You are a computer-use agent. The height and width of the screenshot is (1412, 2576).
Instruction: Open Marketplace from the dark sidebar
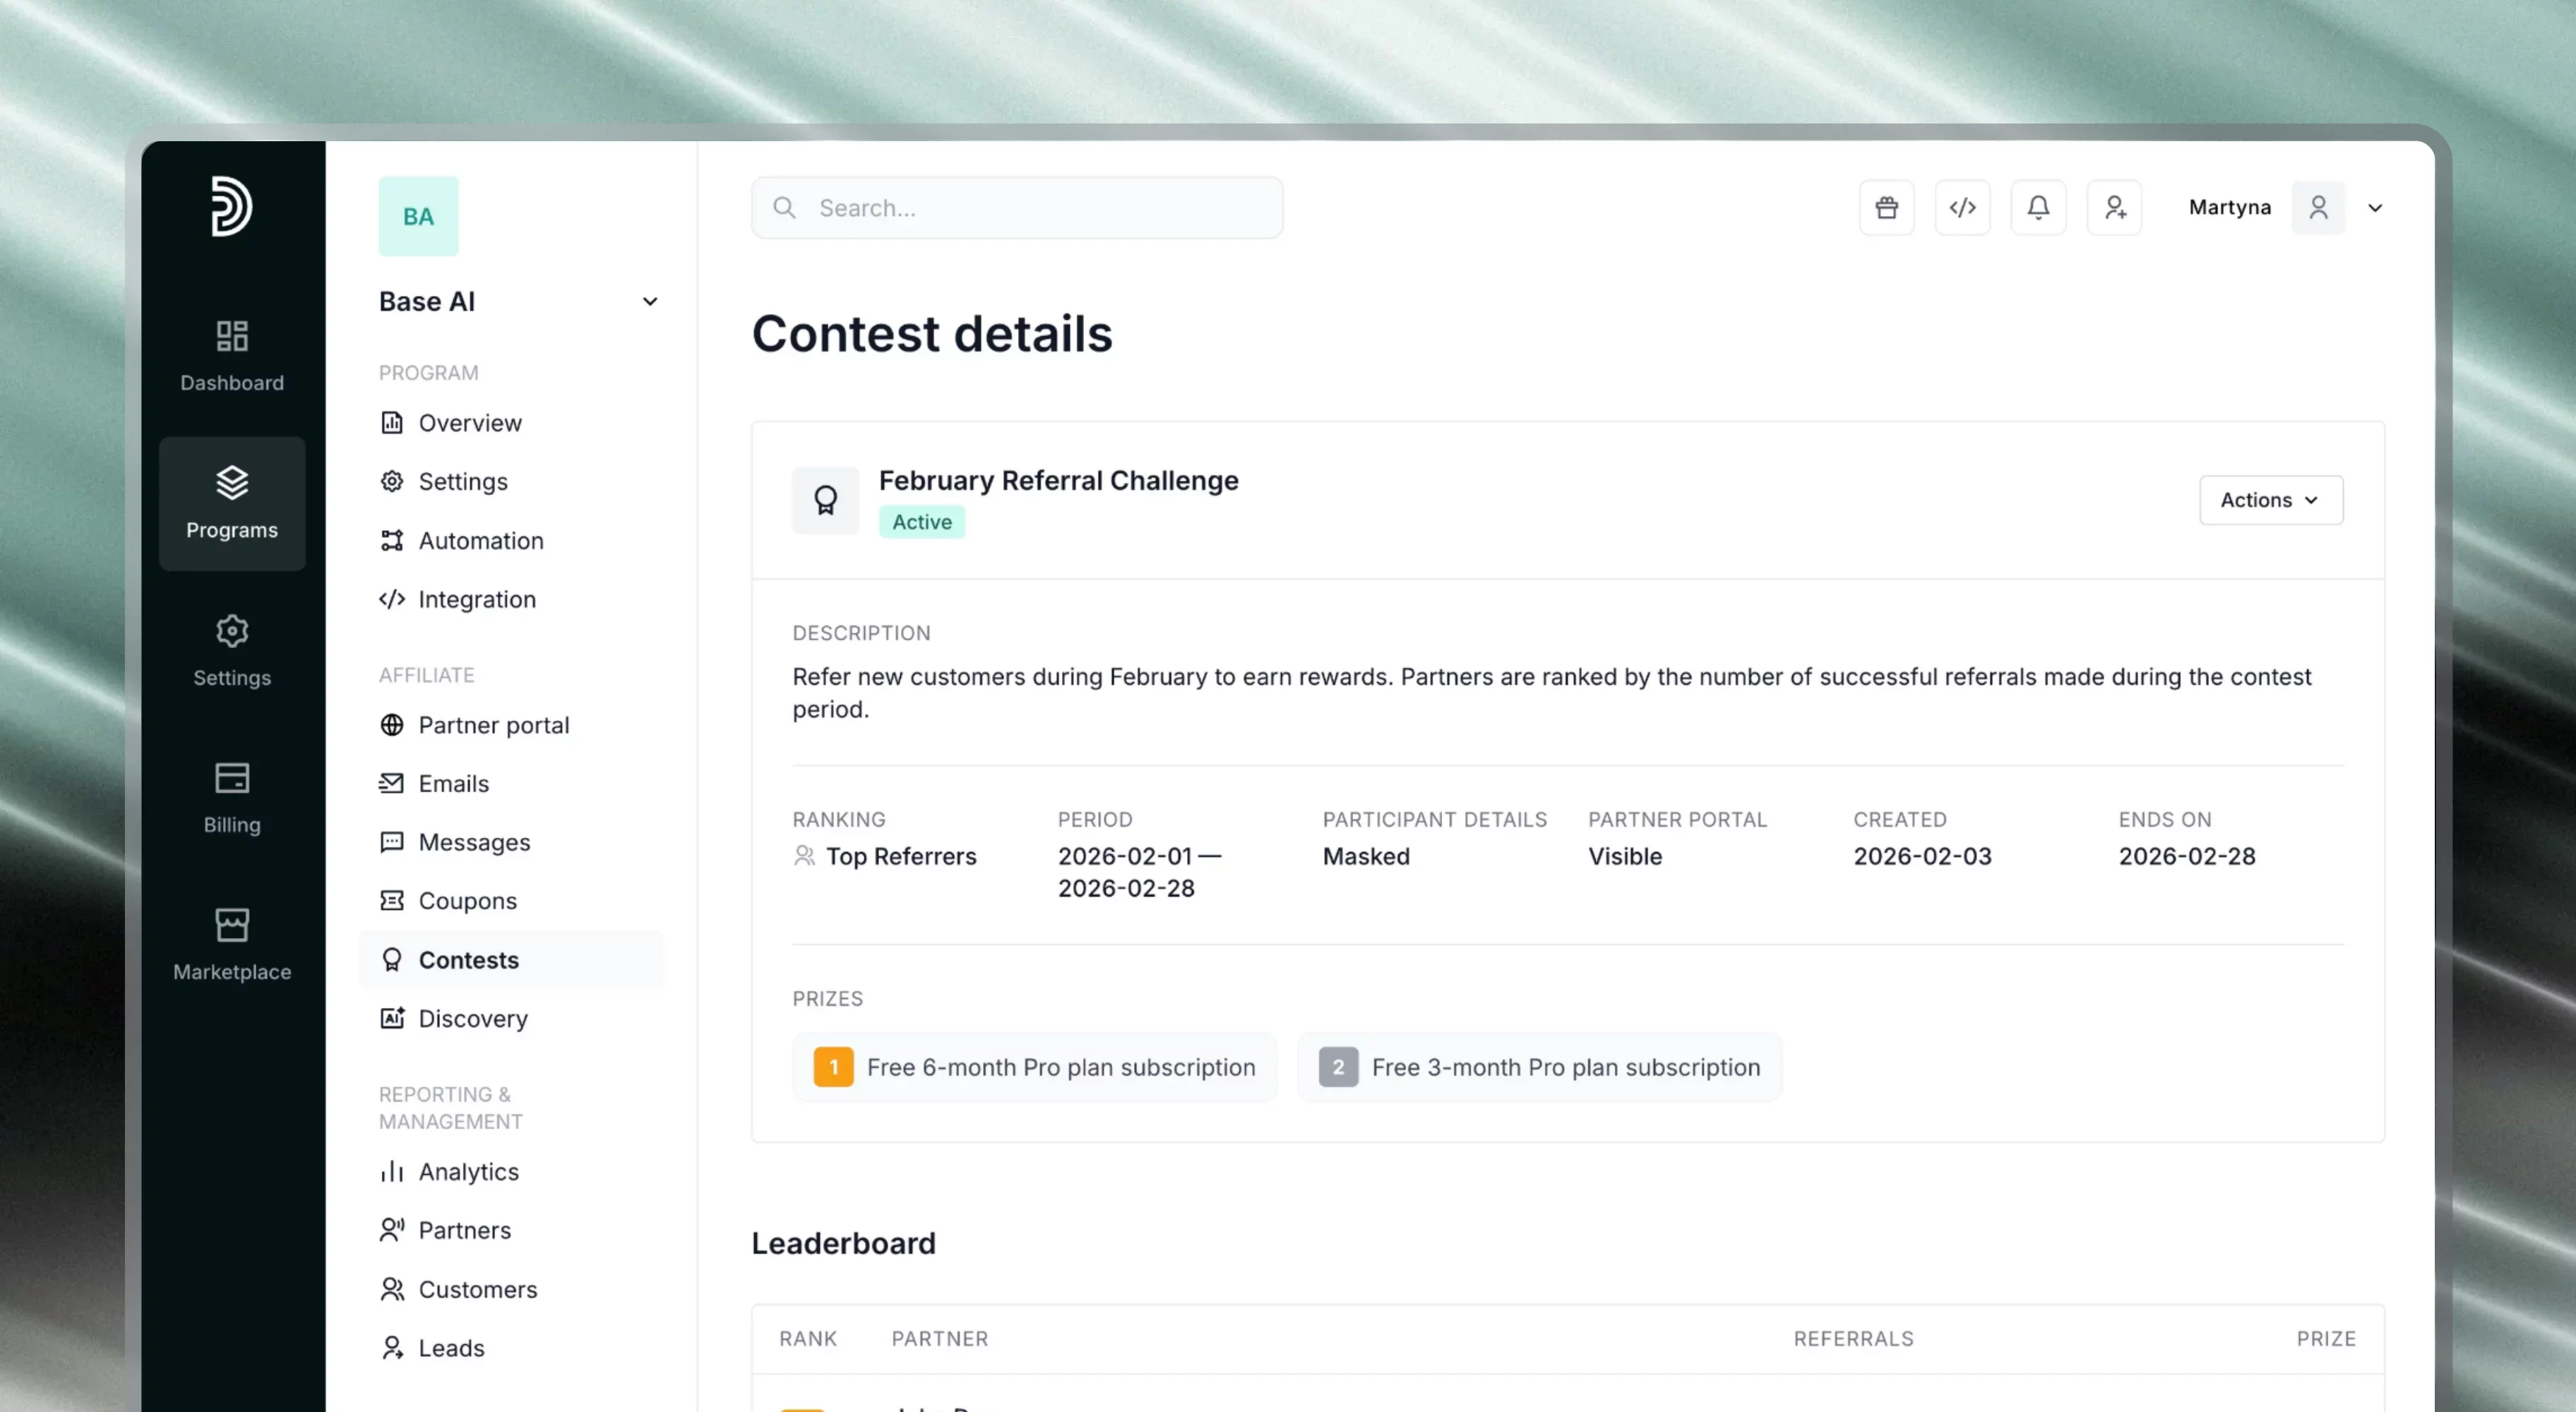pyautogui.click(x=232, y=944)
